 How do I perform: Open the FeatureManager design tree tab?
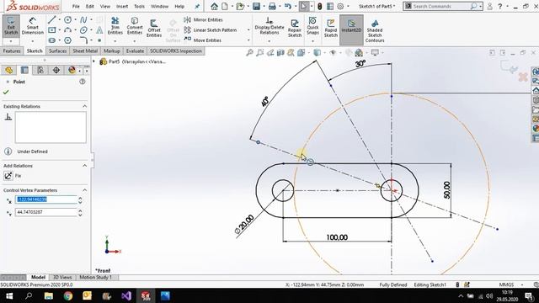point(8,70)
